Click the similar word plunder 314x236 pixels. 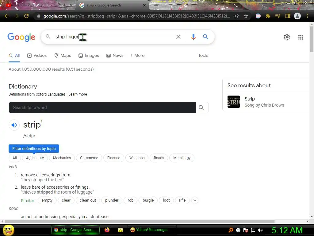(x=112, y=200)
